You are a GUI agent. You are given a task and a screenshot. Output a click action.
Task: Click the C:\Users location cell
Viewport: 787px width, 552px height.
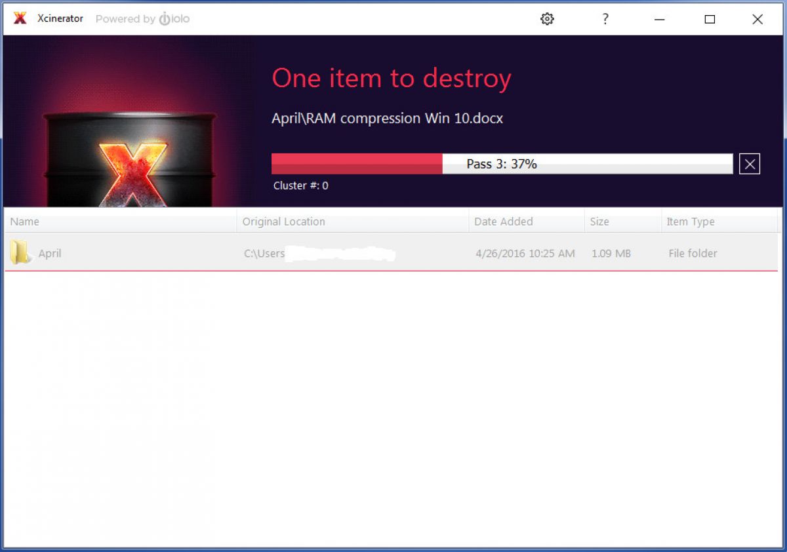320,253
